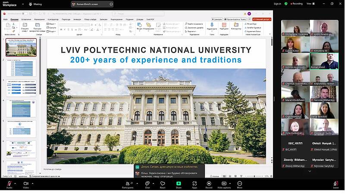Open the Конструктор ribbon tab
The image size is (345, 194).
pyautogui.click(x=53, y=19)
